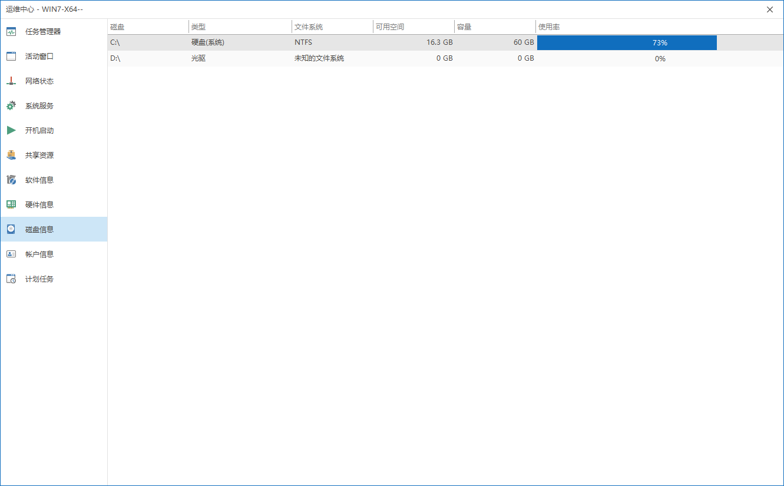
Task: Click the 60 GB capacity value
Action: pyautogui.click(x=524, y=42)
